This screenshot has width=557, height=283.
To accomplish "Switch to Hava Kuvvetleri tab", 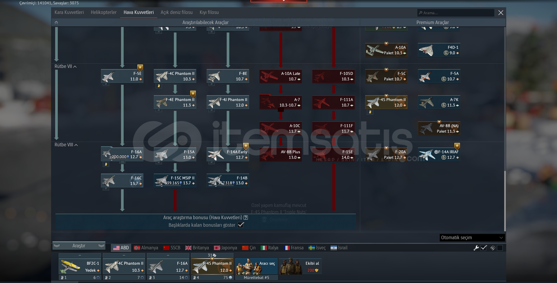I will click(139, 12).
